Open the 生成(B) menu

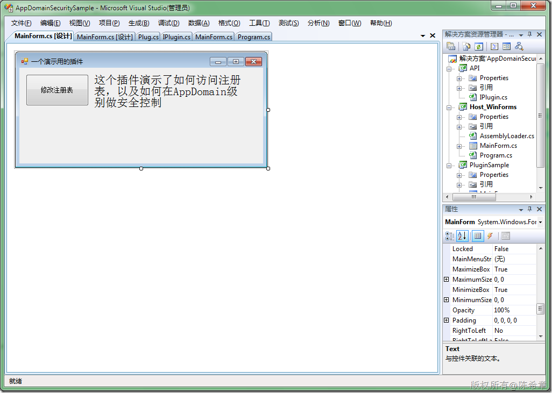point(139,23)
